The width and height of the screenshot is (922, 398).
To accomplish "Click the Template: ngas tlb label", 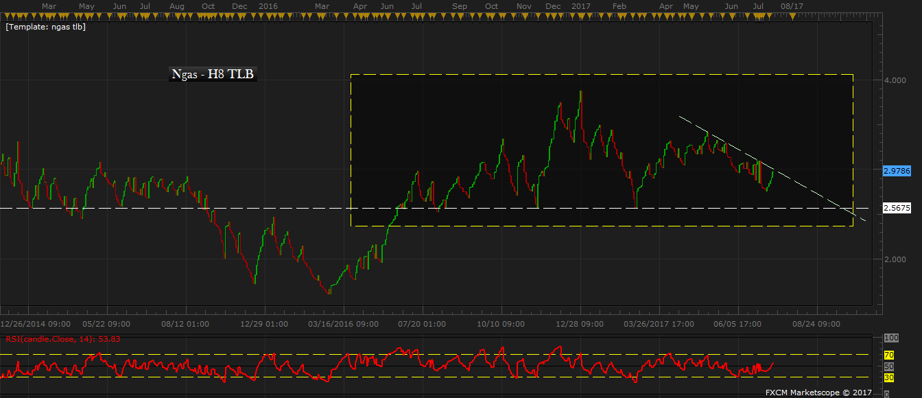I will click(45, 27).
